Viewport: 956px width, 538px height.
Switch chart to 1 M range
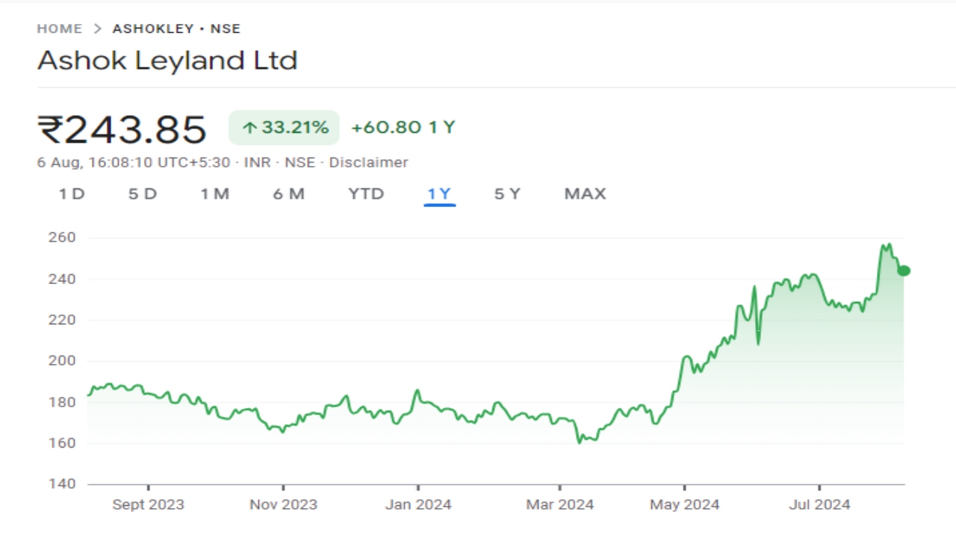[x=215, y=194]
